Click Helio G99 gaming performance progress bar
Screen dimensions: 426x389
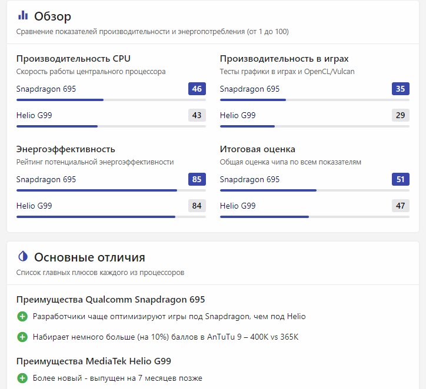click(x=314, y=126)
